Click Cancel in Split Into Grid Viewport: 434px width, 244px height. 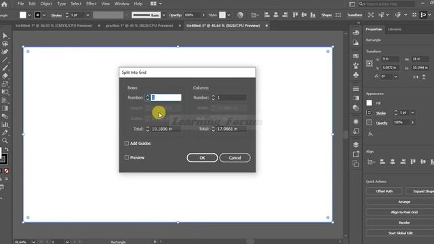[x=235, y=158]
